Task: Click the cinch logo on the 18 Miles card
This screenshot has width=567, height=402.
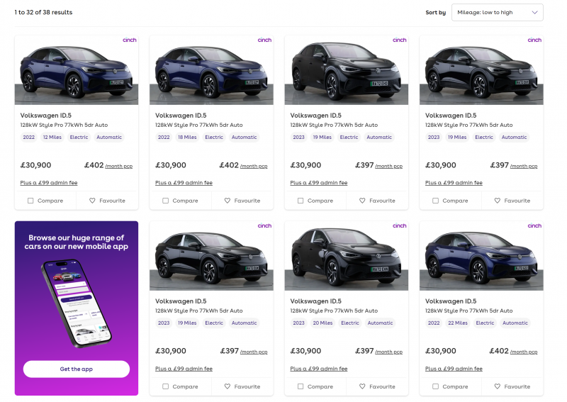Action: [264, 40]
